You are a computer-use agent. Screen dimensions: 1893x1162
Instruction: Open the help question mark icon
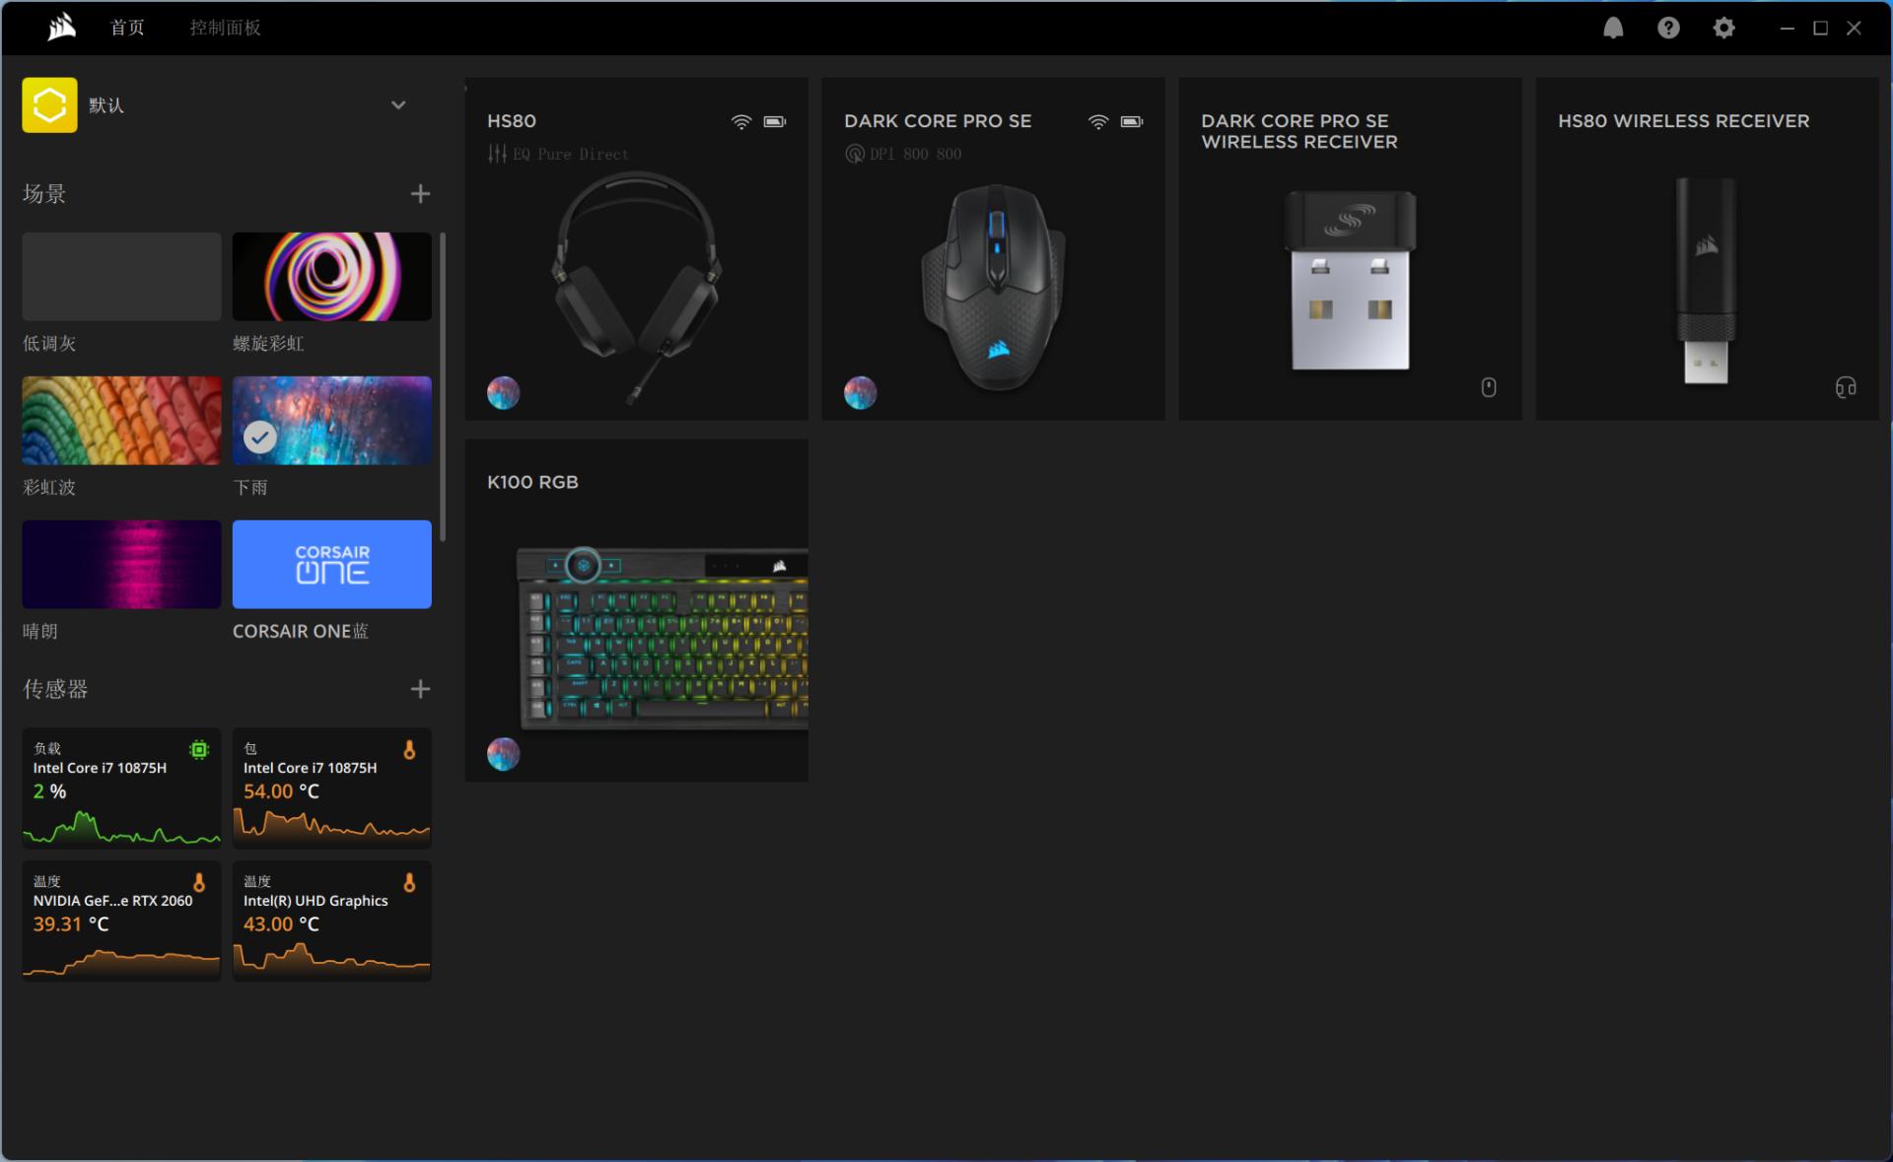click(x=1668, y=28)
